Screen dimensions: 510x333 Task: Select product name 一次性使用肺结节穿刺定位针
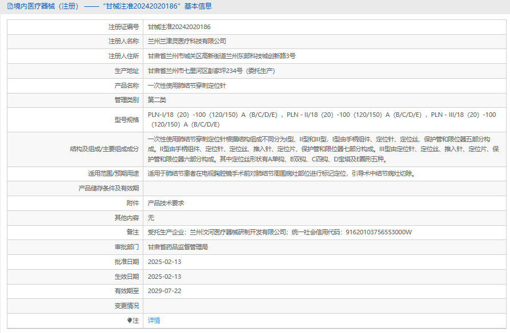(x=187, y=86)
